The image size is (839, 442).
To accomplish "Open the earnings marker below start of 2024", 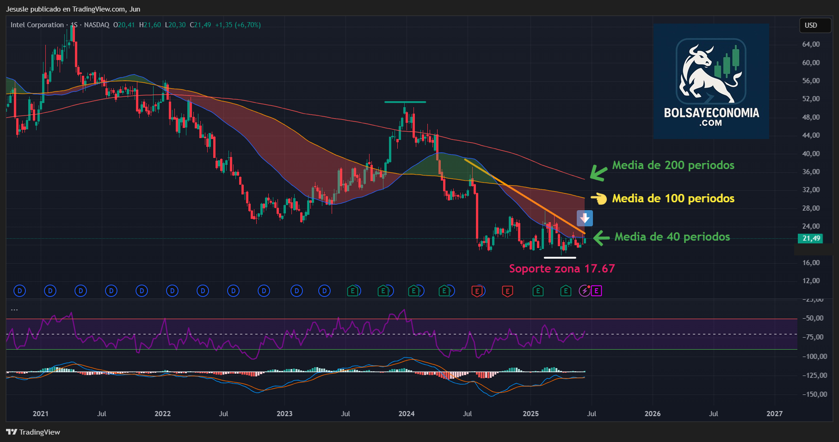I will [414, 291].
